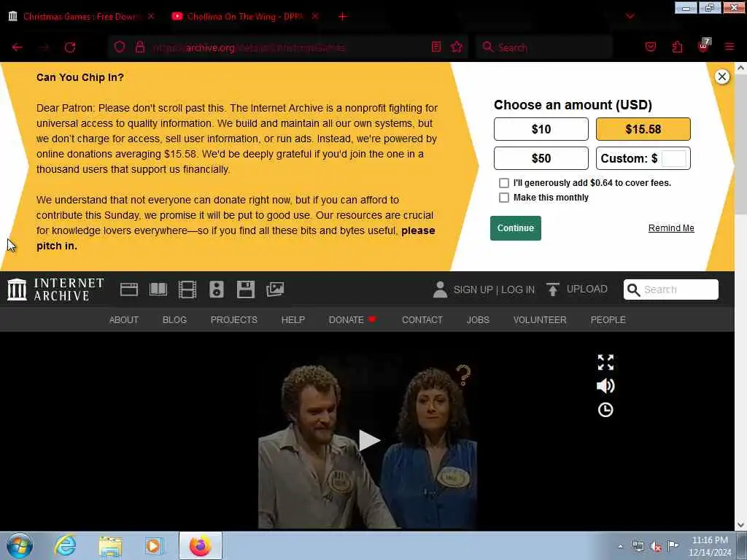The height and width of the screenshot is (560, 747).
Task: Open the uBlock extension icon with badge 7
Action: (704, 46)
